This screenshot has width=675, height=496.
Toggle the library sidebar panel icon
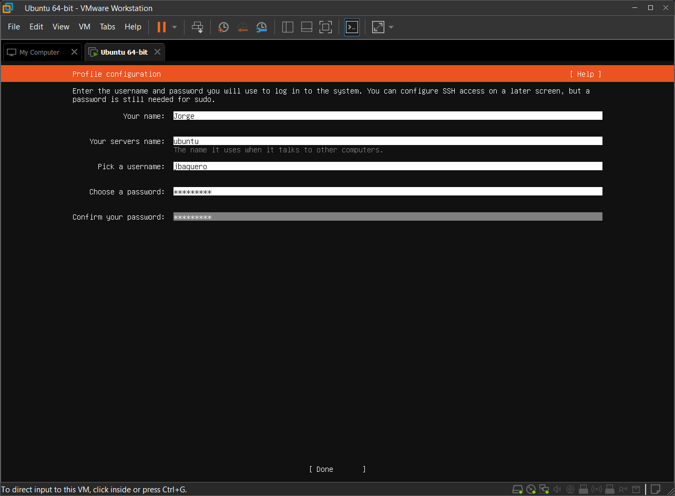pyautogui.click(x=288, y=27)
